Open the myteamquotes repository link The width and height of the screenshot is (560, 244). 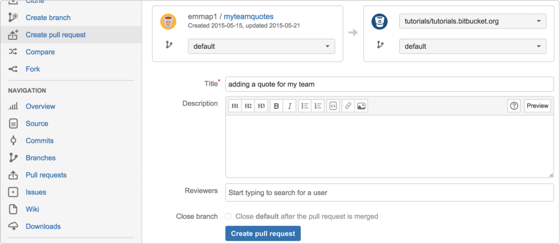tap(249, 16)
